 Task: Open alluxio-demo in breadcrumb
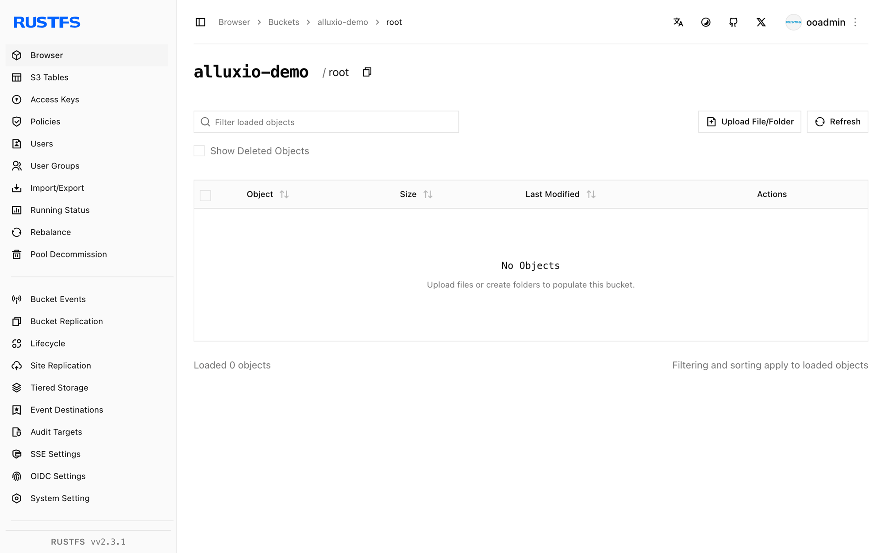click(342, 22)
